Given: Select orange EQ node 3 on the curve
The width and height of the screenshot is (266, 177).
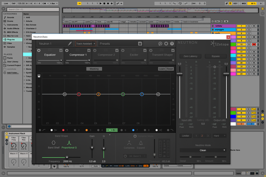Looking at the screenshot, I should pos(99,94).
